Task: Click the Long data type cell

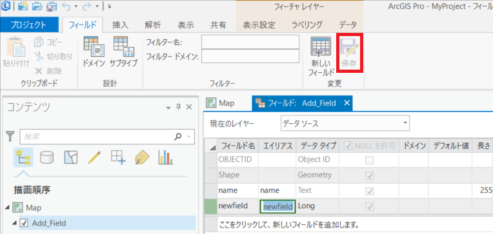Action: (x=317, y=206)
